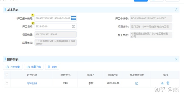
Task: Edit attachment info for sjdofj.jpg
Action: [x=137, y=83]
